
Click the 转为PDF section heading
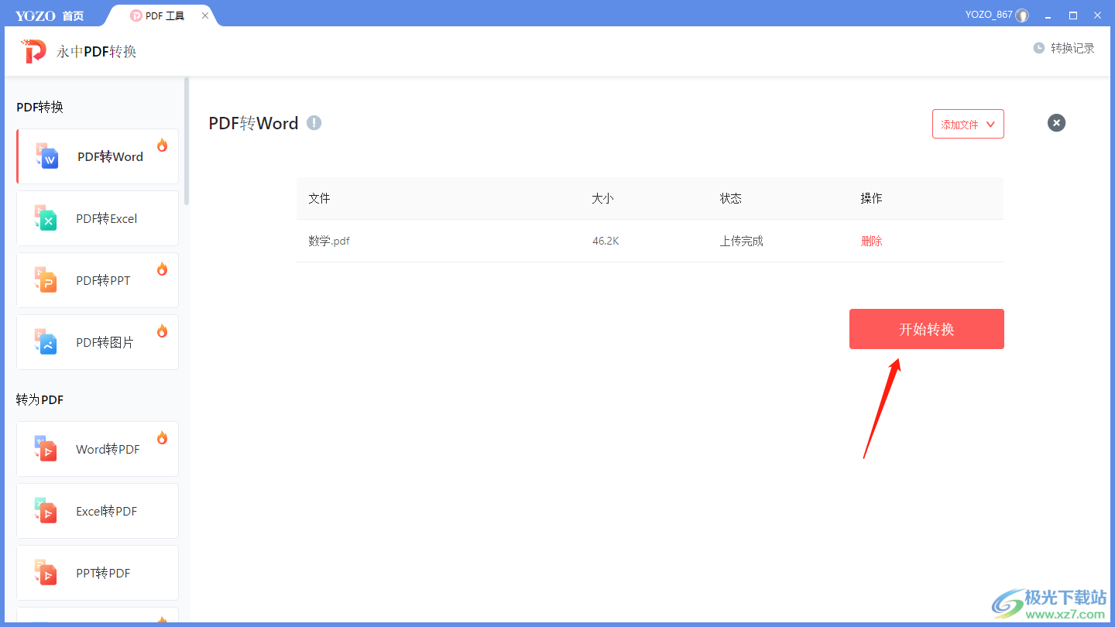coord(40,399)
